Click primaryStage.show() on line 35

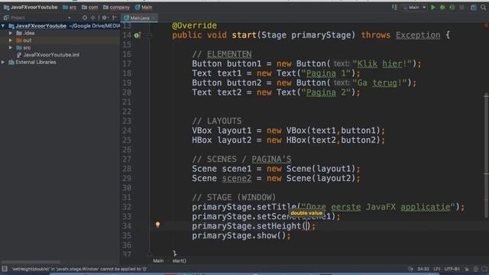241,236
